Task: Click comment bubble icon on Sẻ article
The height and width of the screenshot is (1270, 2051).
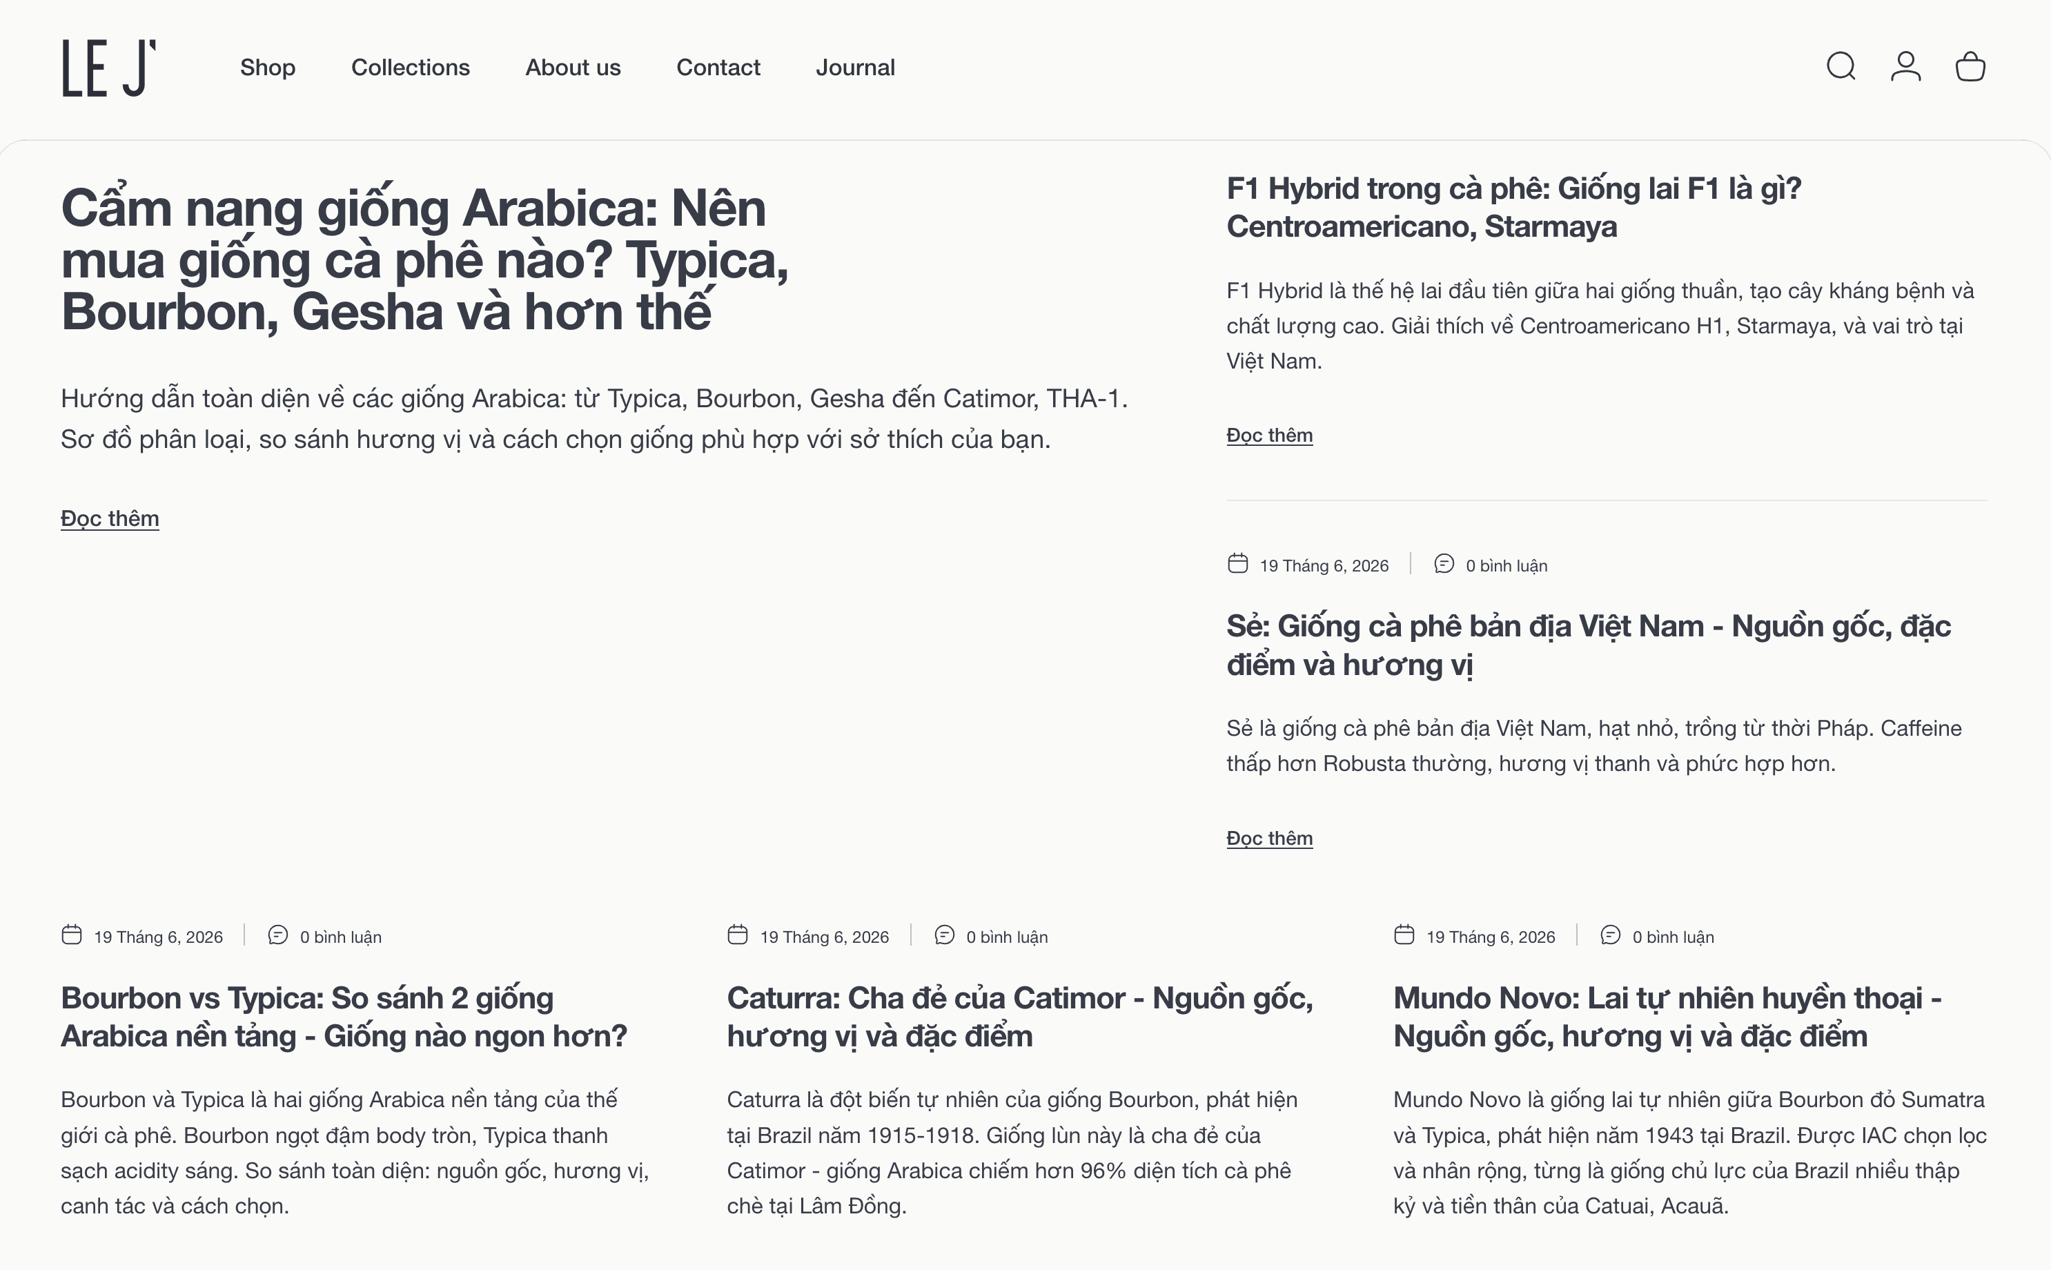Action: (x=1443, y=563)
